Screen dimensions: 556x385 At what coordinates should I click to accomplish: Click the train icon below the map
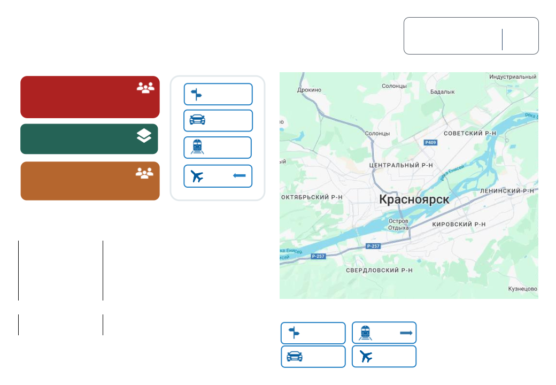(365, 333)
